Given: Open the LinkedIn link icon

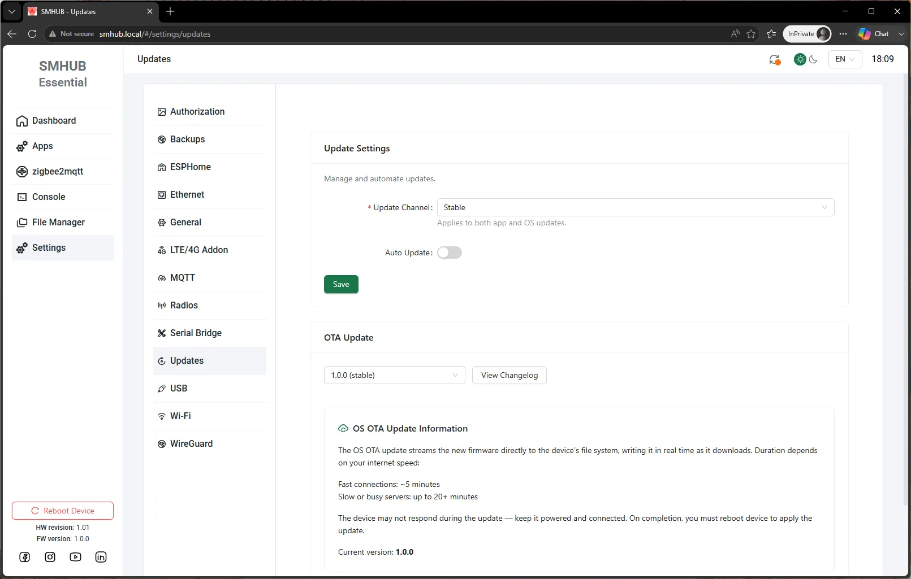Looking at the screenshot, I should [101, 557].
